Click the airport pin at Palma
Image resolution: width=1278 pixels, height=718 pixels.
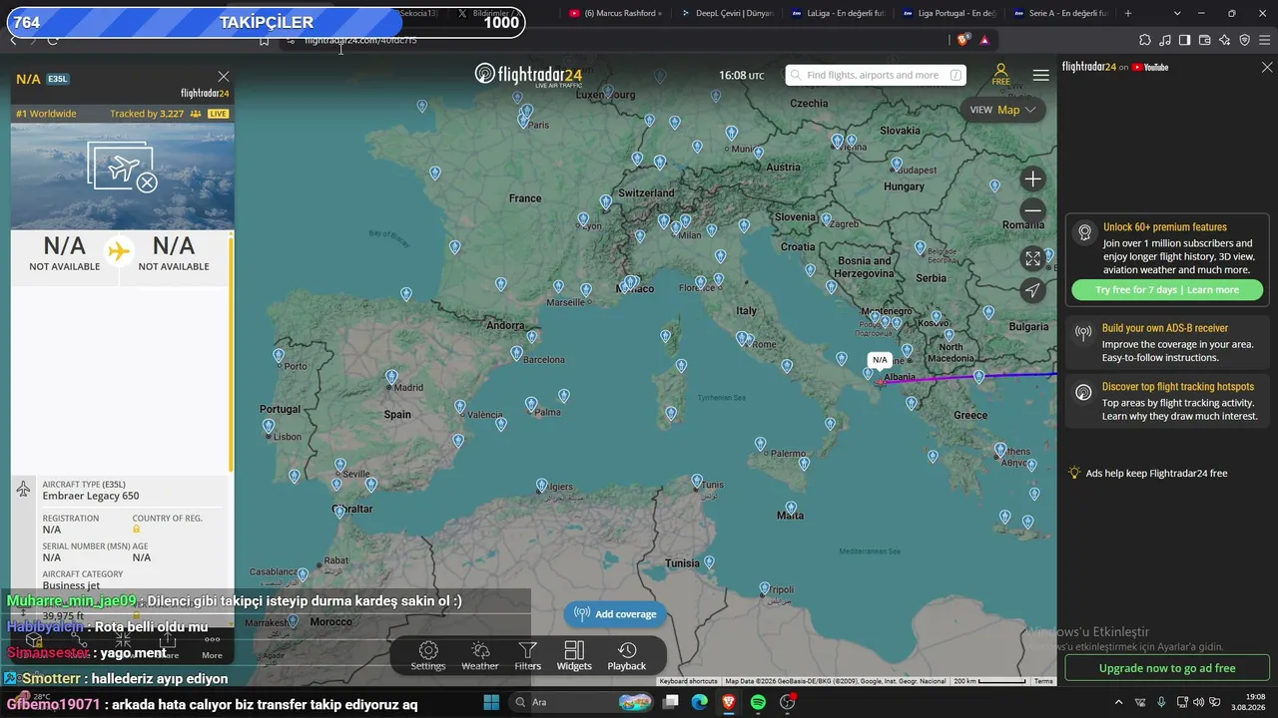531,404
